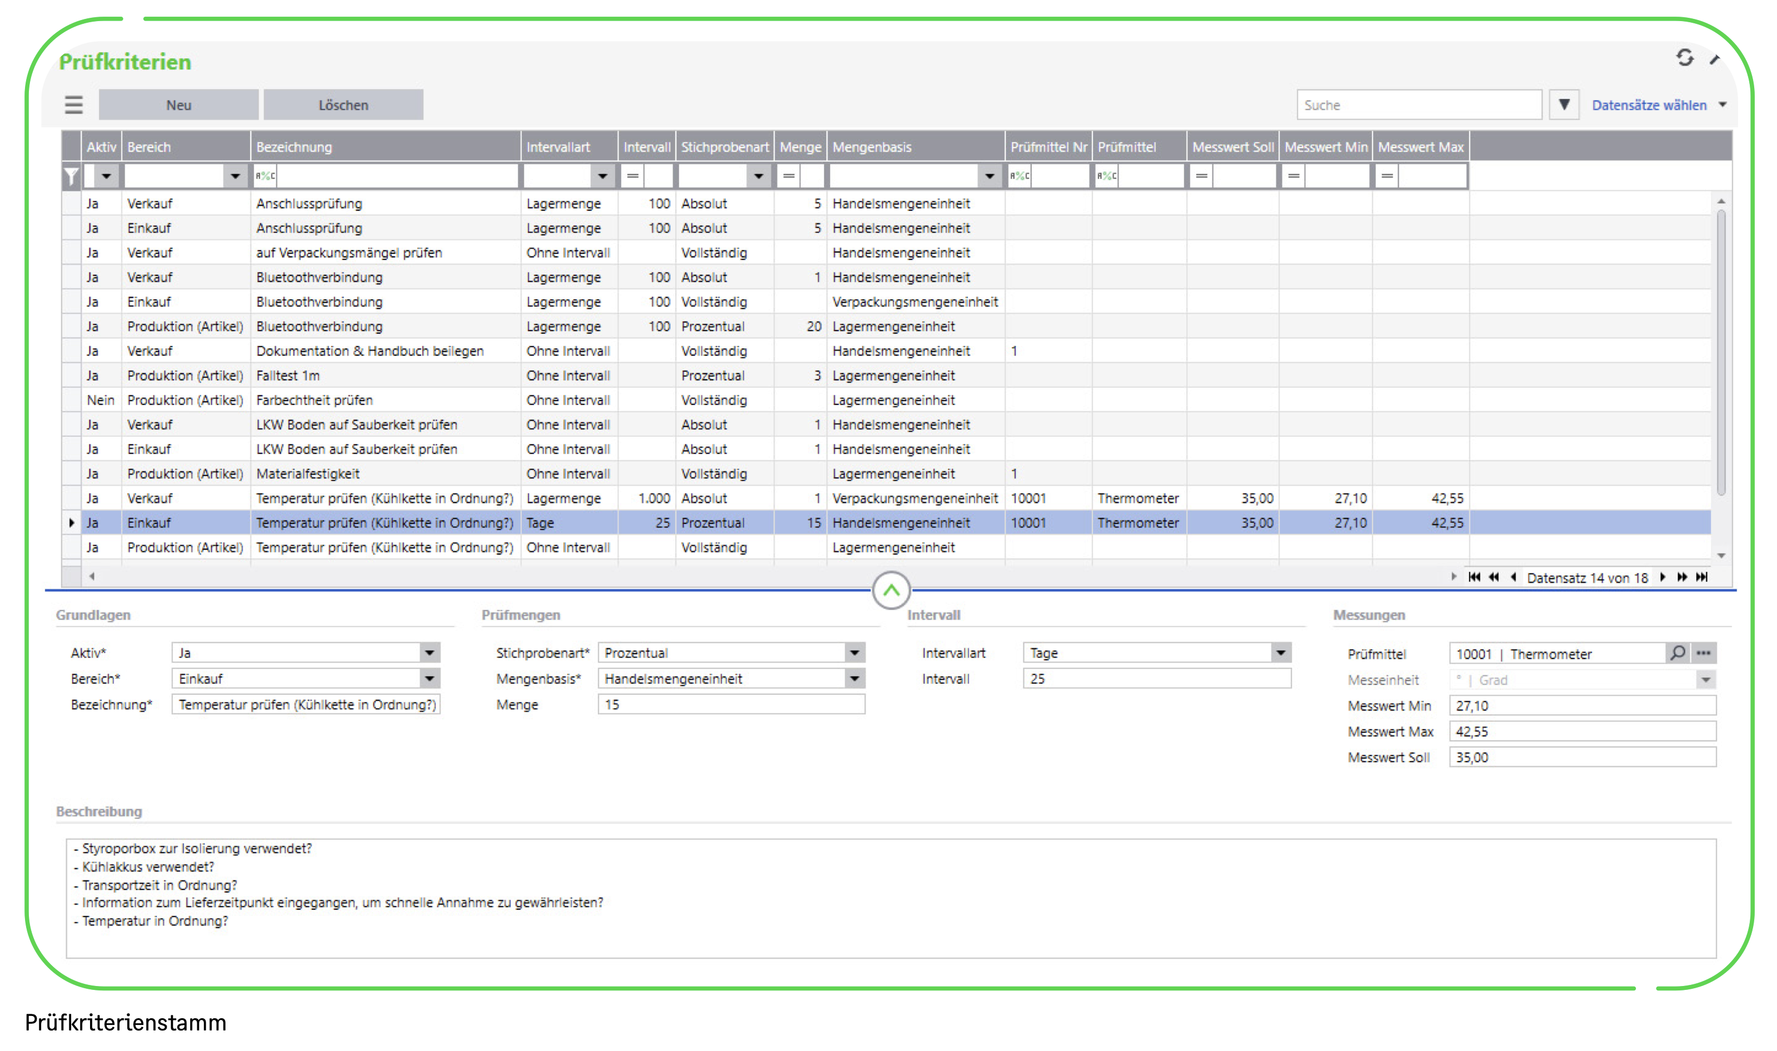1777x1051 pixels.
Task: Click Intervall field with value 25
Action: tap(1156, 678)
